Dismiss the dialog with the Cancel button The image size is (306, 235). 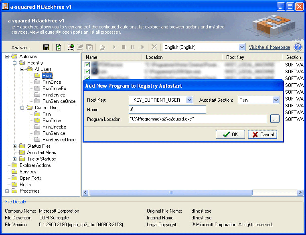pyautogui.click(x=262, y=134)
